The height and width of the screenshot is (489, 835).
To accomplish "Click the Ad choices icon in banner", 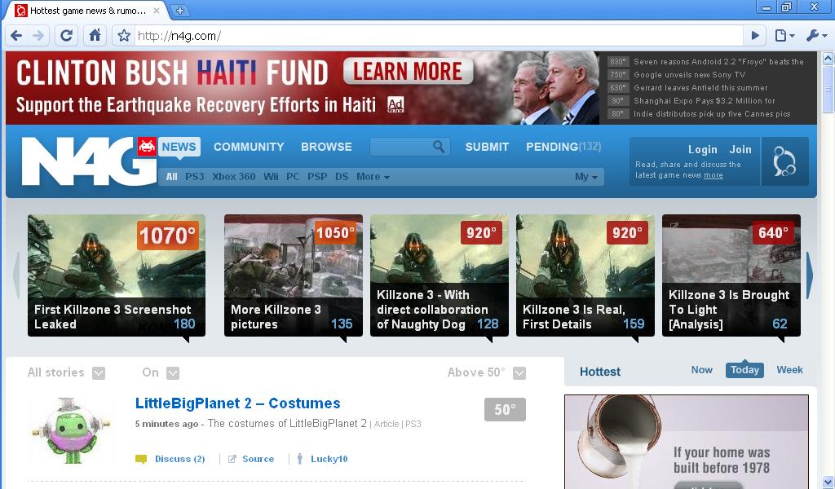I will [x=395, y=104].
